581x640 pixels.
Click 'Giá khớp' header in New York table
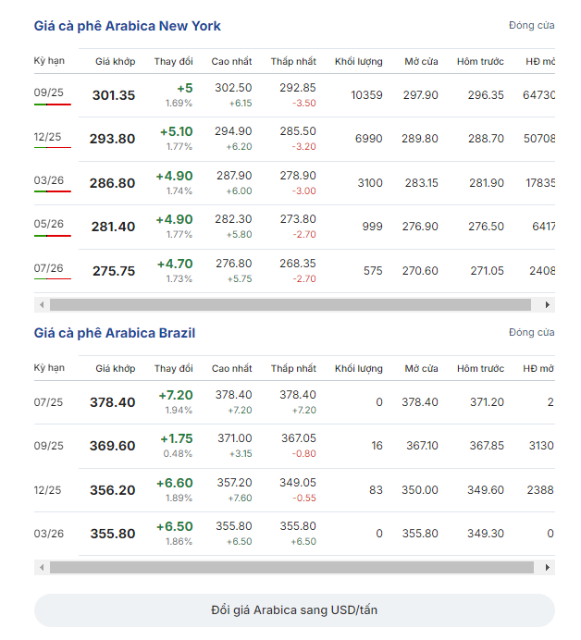point(115,62)
